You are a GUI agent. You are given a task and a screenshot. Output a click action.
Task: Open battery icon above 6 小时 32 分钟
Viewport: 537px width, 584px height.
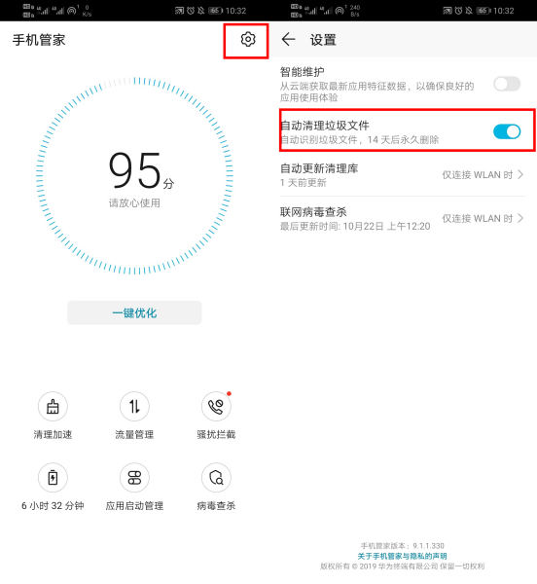53,478
